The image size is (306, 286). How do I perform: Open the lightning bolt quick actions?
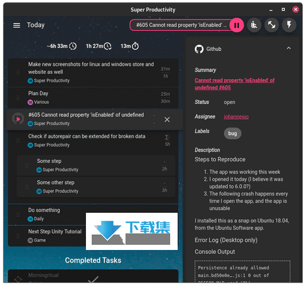pos(289,25)
